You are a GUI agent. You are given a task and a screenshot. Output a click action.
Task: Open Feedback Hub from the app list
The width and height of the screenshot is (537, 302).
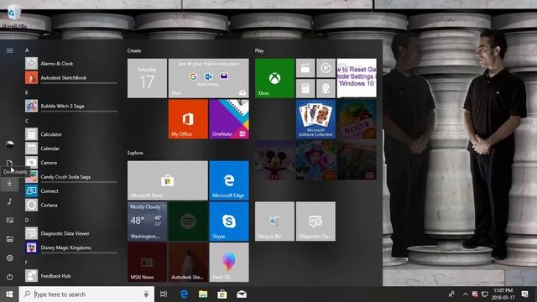[x=71, y=276]
